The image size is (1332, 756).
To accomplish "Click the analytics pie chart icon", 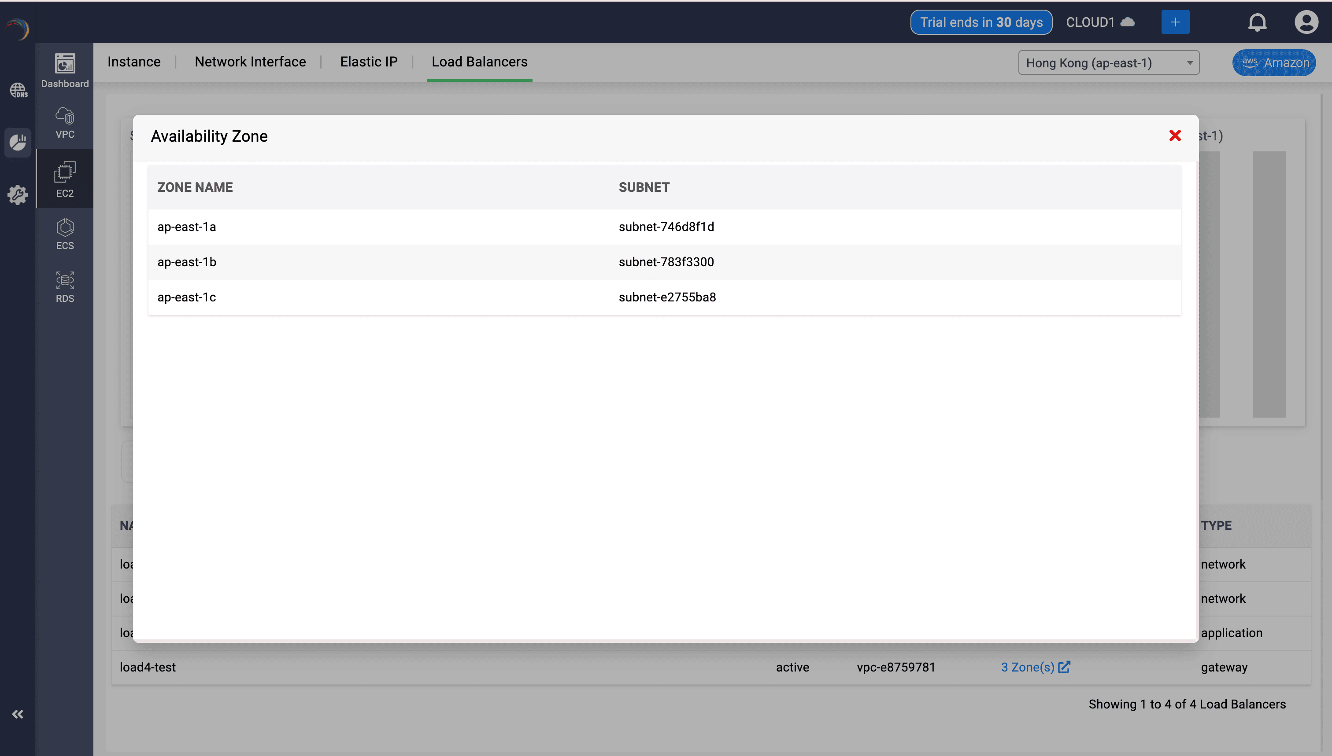I will [18, 142].
